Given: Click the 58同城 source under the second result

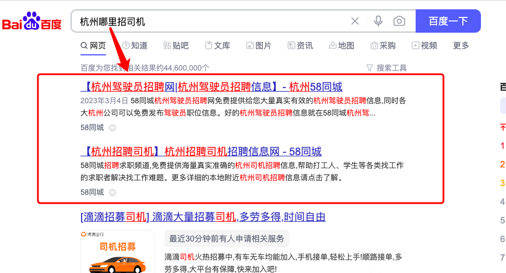Looking at the screenshot, I should 92,192.
